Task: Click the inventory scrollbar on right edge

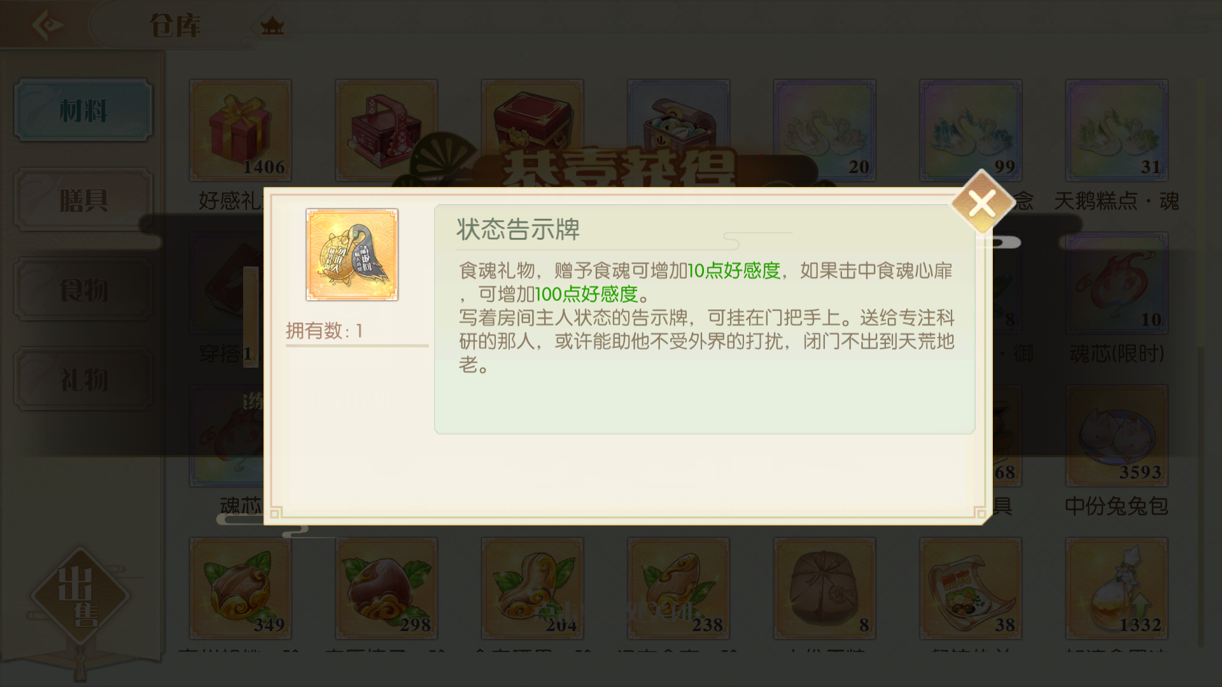Action: (1202, 363)
